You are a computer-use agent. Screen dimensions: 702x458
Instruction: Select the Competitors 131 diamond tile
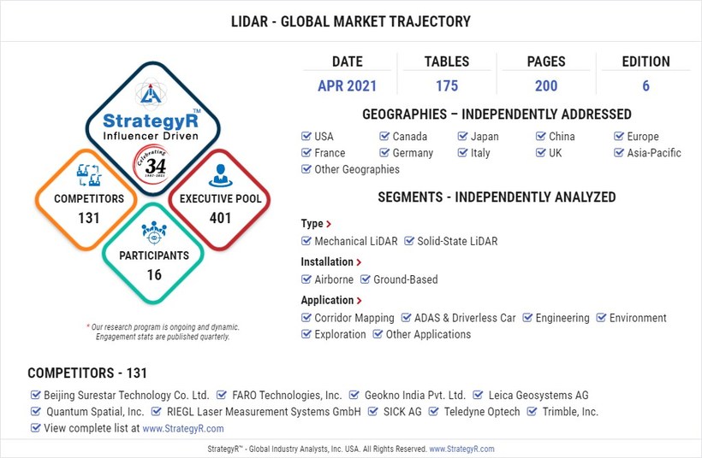point(86,200)
